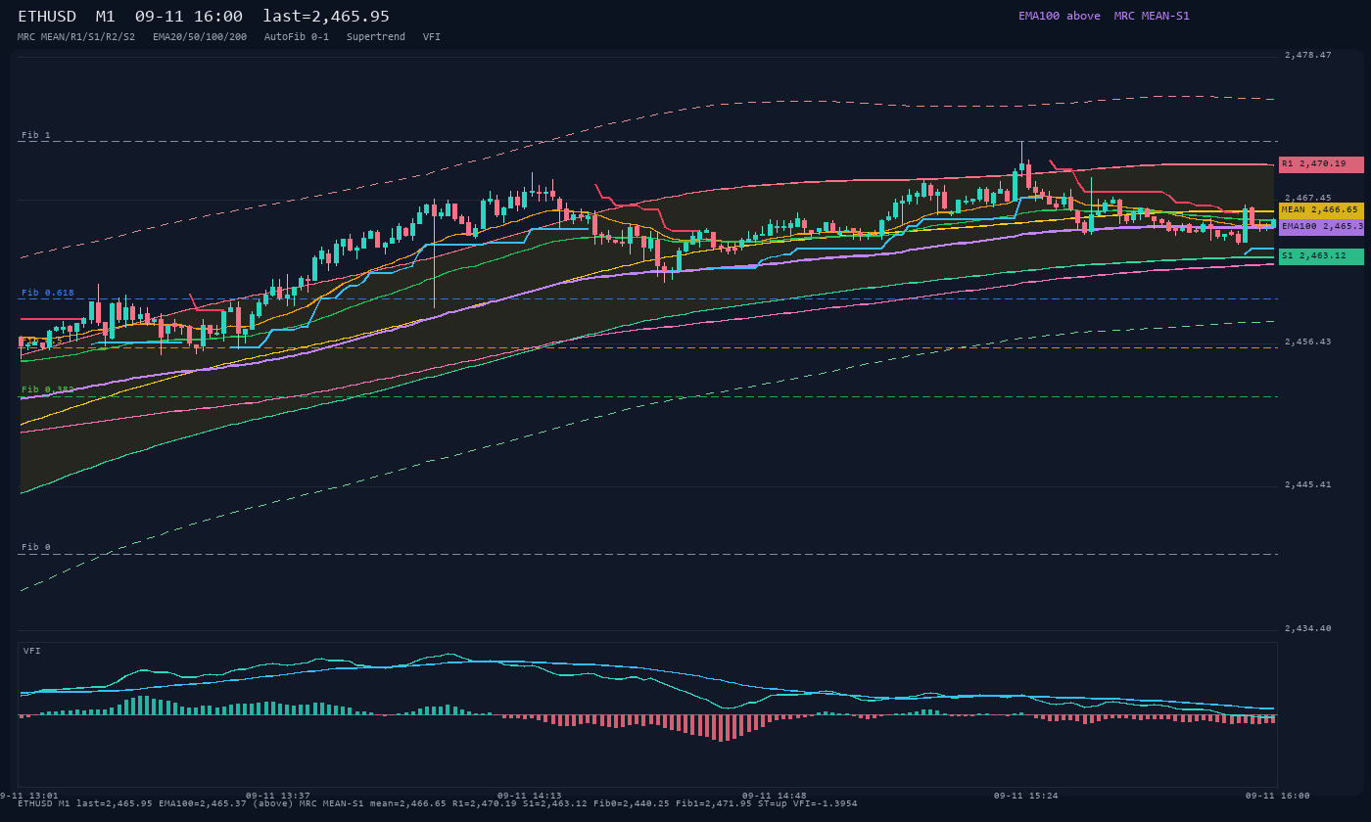Image resolution: width=1371 pixels, height=822 pixels.
Task: Click the Fib 0 level label
Action: coord(36,547)
